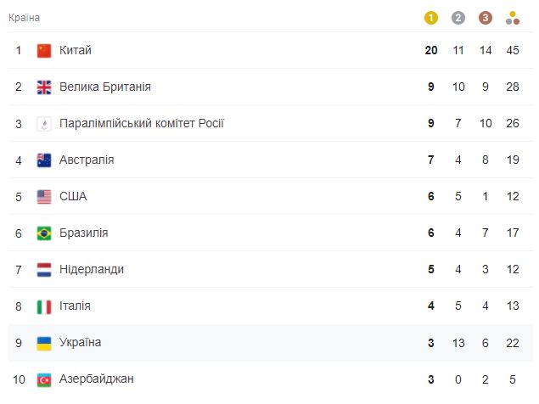Click the gold medal column icon
This screenshot has width=539, height=404.
coord(430,18)
